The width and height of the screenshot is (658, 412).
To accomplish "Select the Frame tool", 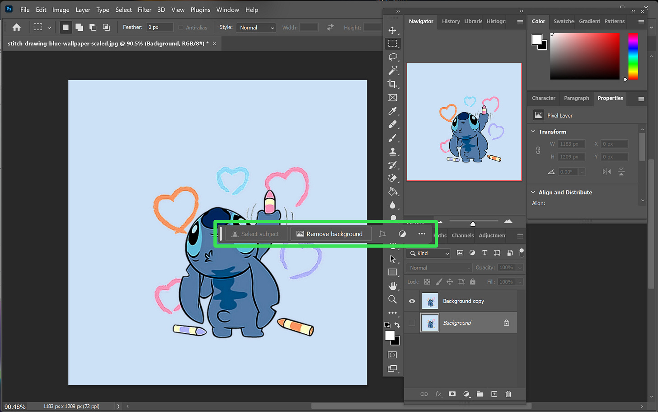I will (x=392, y=97).
